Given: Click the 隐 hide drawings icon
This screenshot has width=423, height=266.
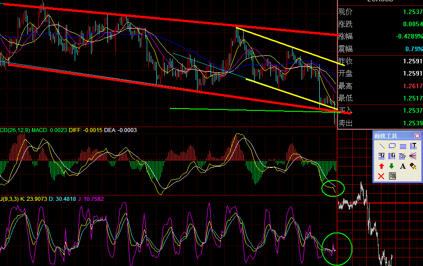Looking at the screenshot, I should pyautogui.click(x=392, y=176).
